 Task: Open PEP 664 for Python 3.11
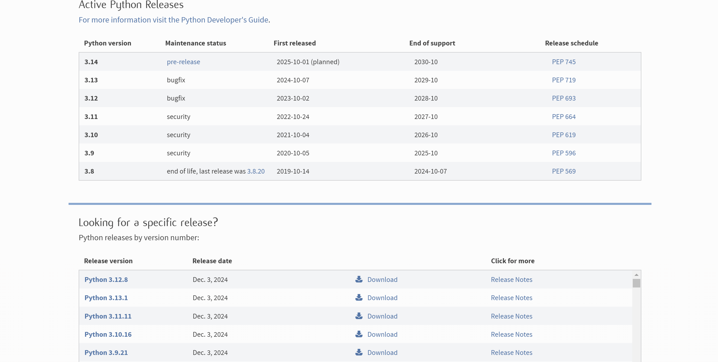click(x=563, y=117)
